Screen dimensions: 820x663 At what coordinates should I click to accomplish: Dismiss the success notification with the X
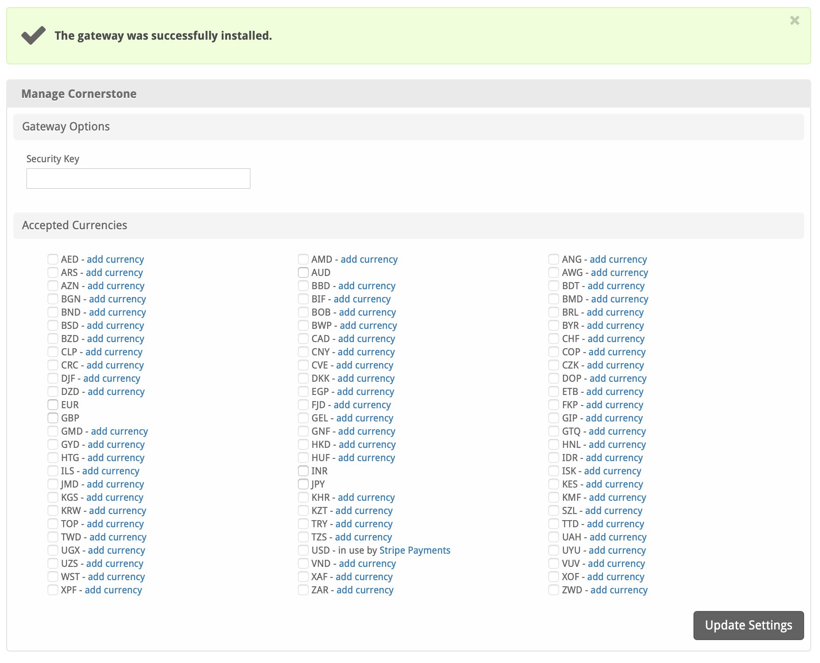[794, 21]
